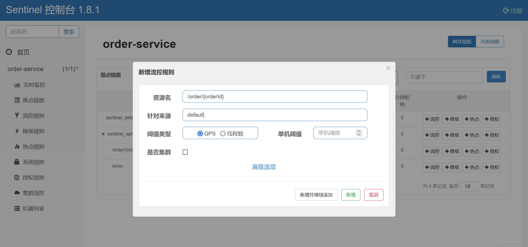This screenshot has height=247, width=528.
Task: Click the 流控规则 filter icon
Action: click(17, 116)
